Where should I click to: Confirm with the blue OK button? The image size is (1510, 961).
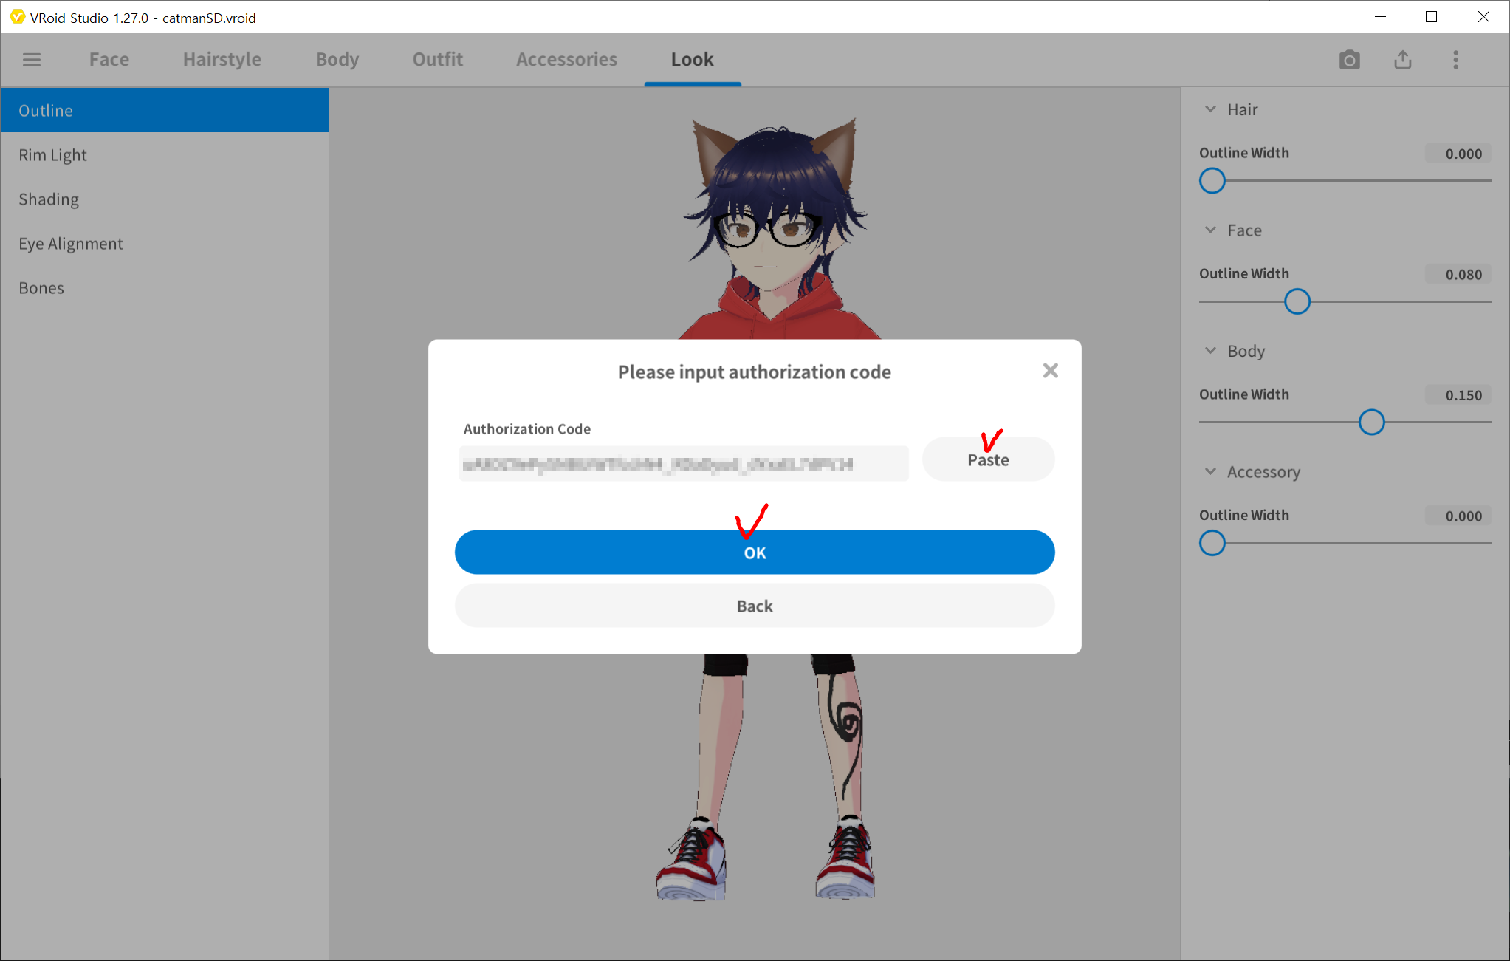tap(754, 553)
